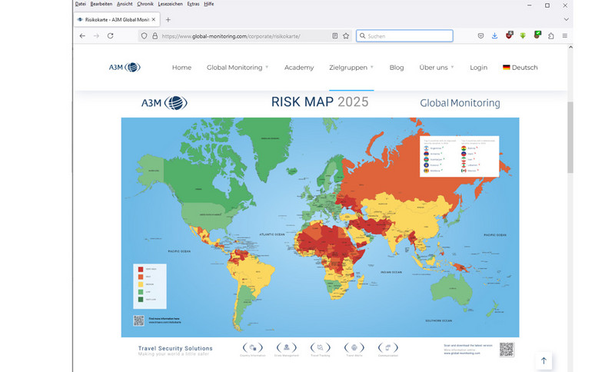The height and width of the screenshot is (372, 615).
Task: Open Firefox downloads panel
Action: [494, 36]
